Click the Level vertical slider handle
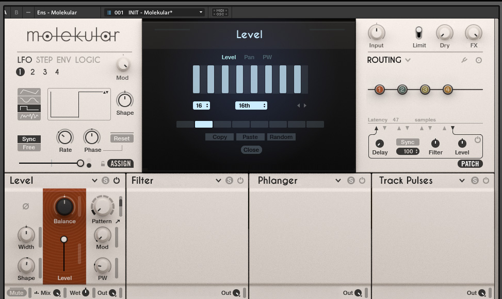The height and width of the screenshot is (299, 502). tap(64, 239)
